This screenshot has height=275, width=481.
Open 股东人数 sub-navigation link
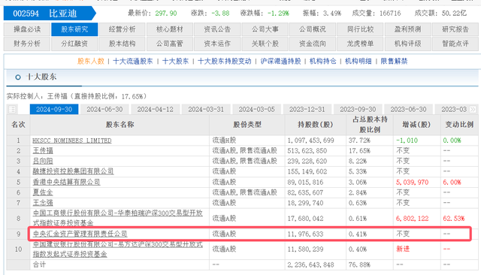(x=91, y=61)
